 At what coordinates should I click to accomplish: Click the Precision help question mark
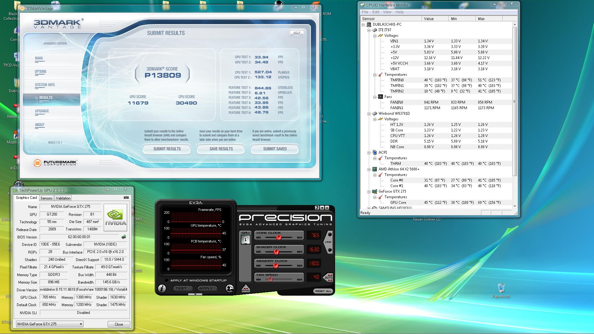(317, 208)
